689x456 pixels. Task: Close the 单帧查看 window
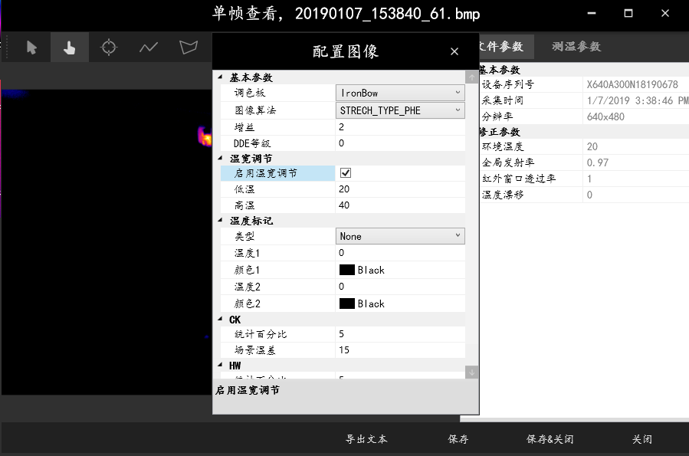665,14
